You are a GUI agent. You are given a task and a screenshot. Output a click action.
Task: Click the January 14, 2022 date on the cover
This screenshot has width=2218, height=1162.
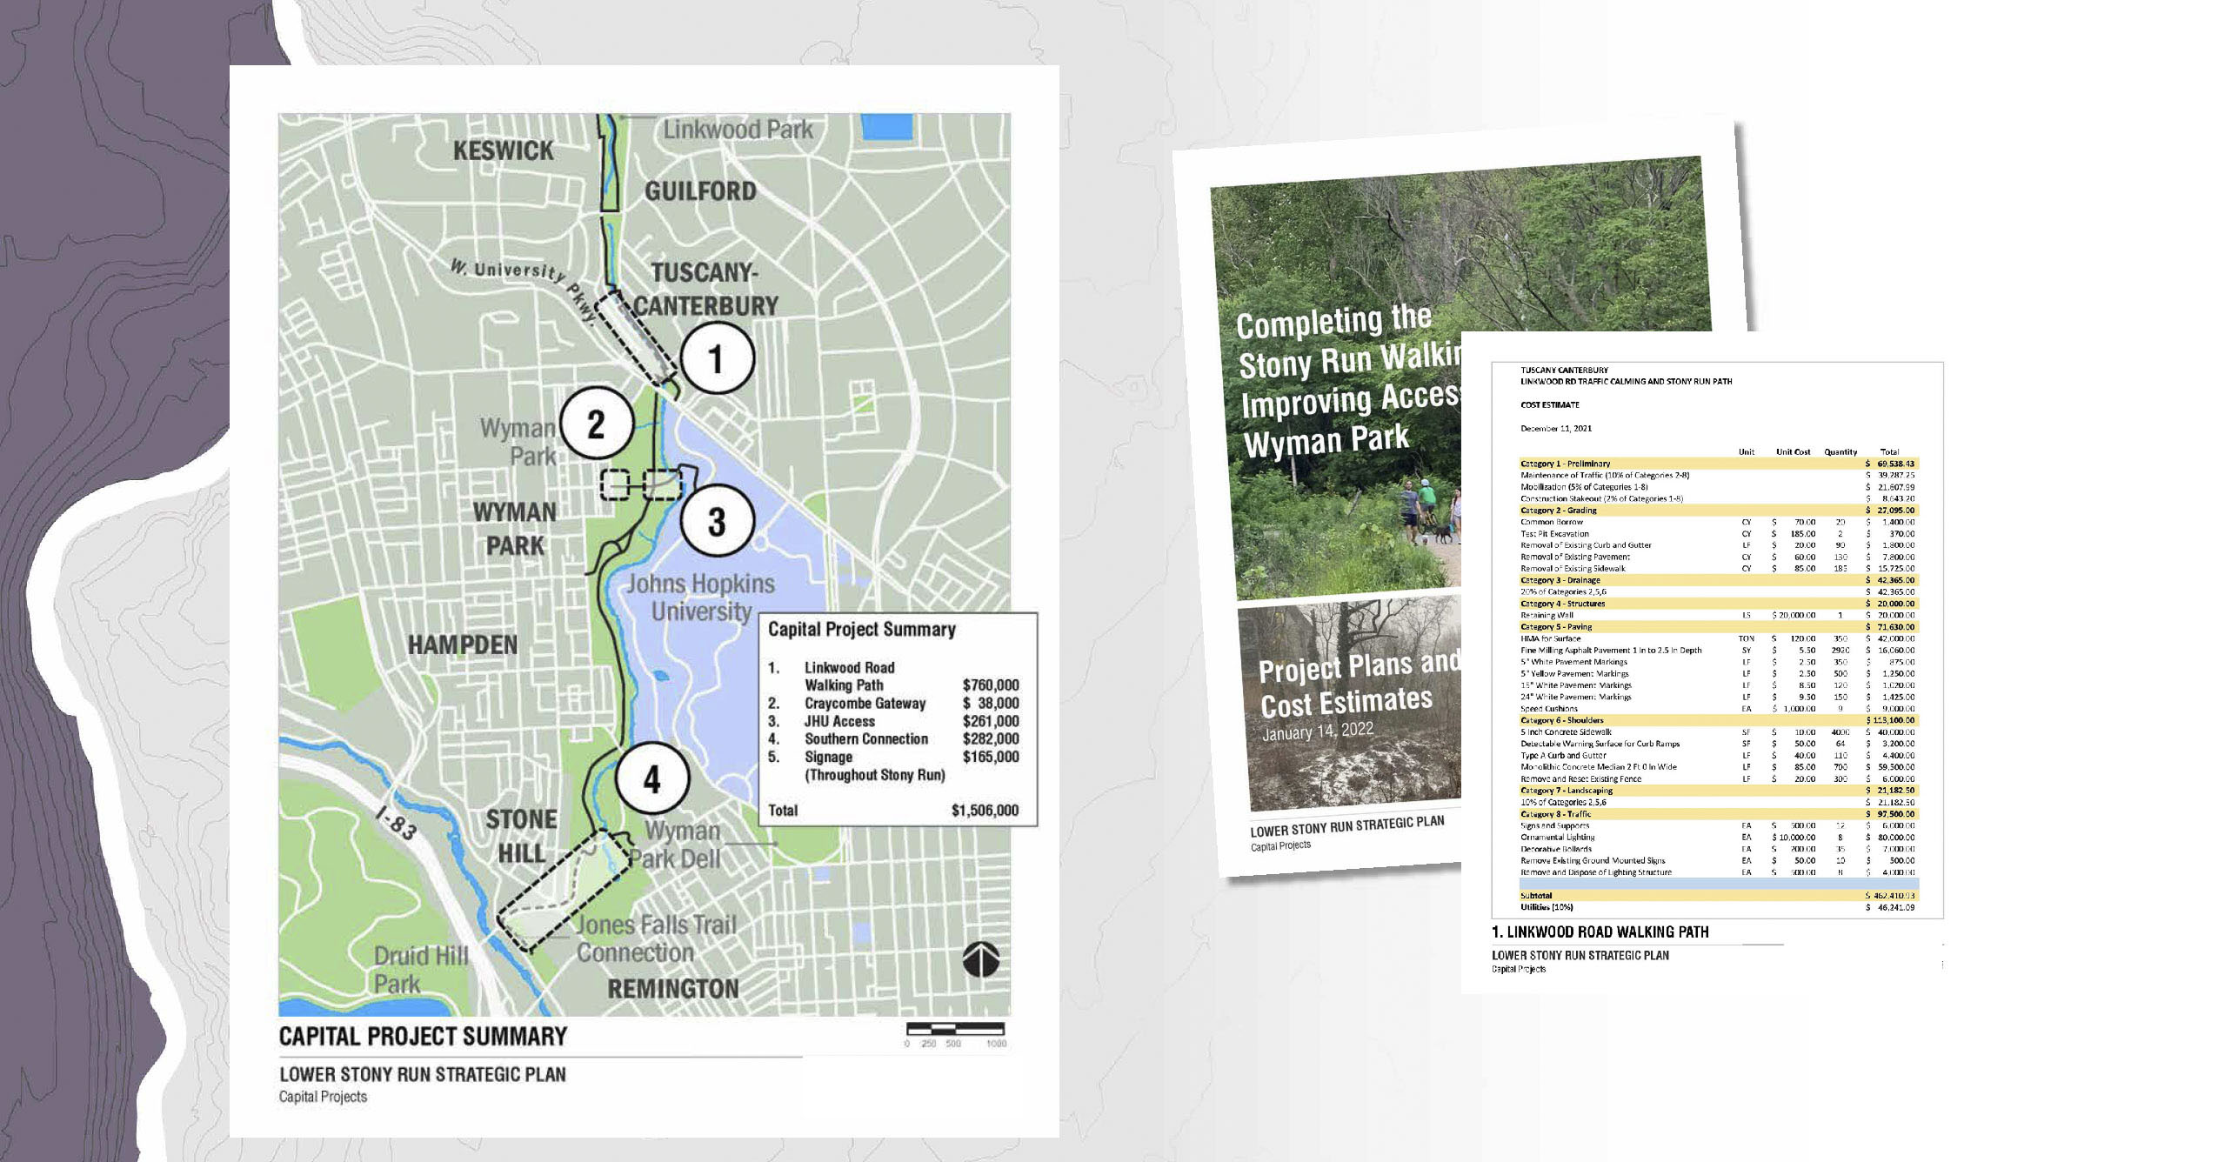pos(1318,731)
